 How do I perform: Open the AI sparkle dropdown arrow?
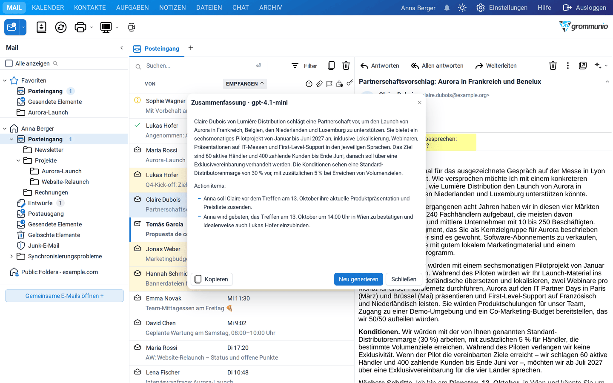point(606,66)
